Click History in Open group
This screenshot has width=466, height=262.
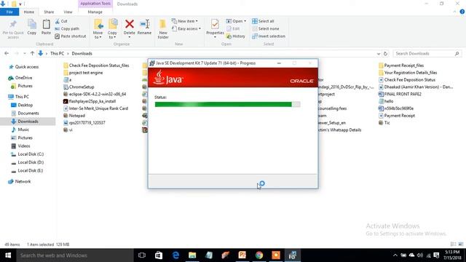236,36
